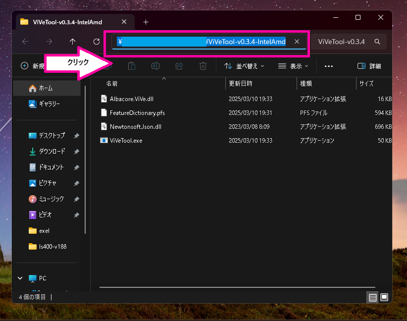Go forward with the forward arrow

point(49,41)
